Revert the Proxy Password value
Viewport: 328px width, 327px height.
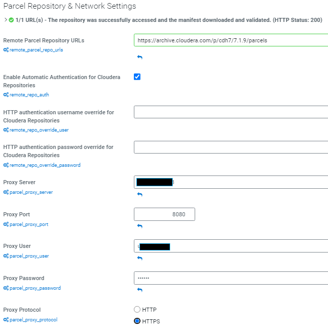pos(140,290)
